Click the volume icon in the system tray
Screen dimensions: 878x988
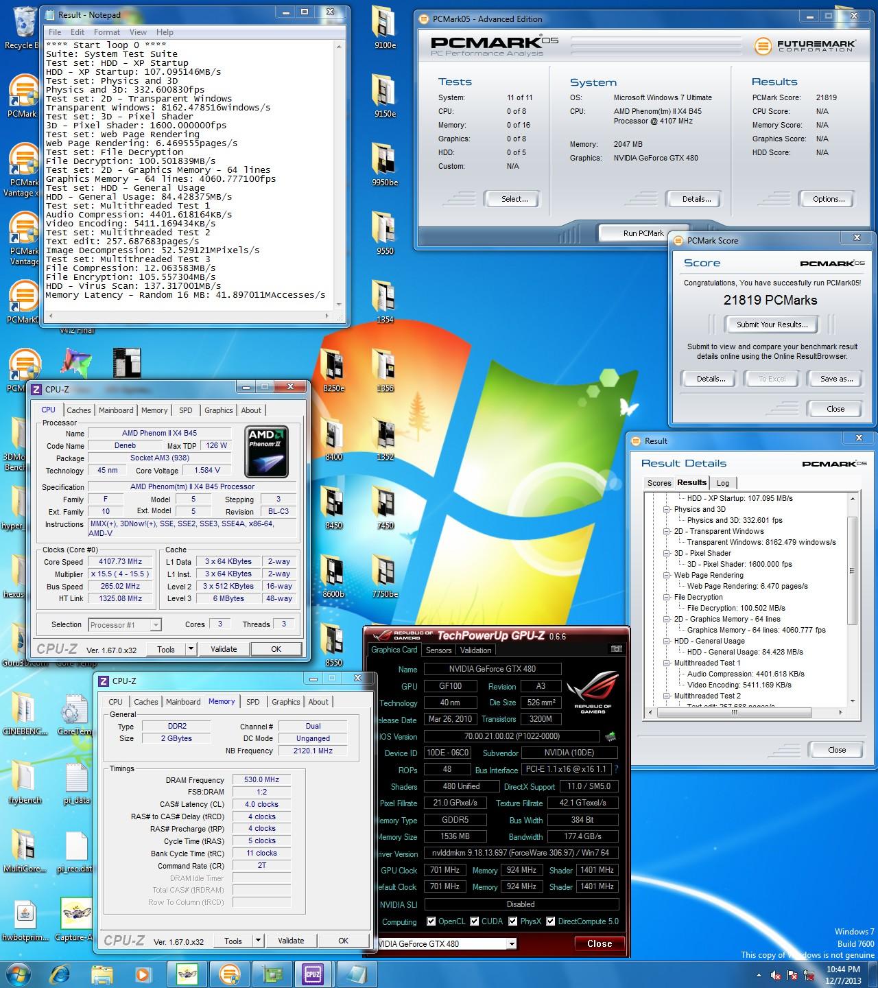(x=776, y=975)
